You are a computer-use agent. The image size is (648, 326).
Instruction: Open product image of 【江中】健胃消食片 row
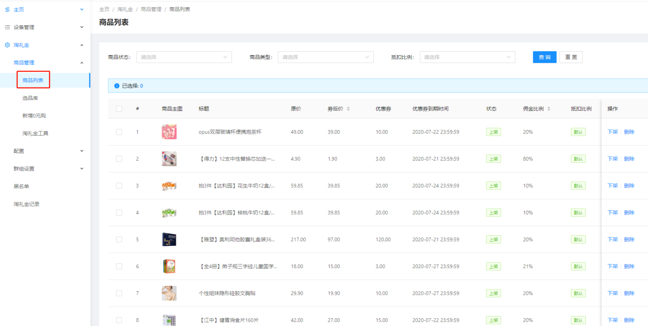[169, 320]
